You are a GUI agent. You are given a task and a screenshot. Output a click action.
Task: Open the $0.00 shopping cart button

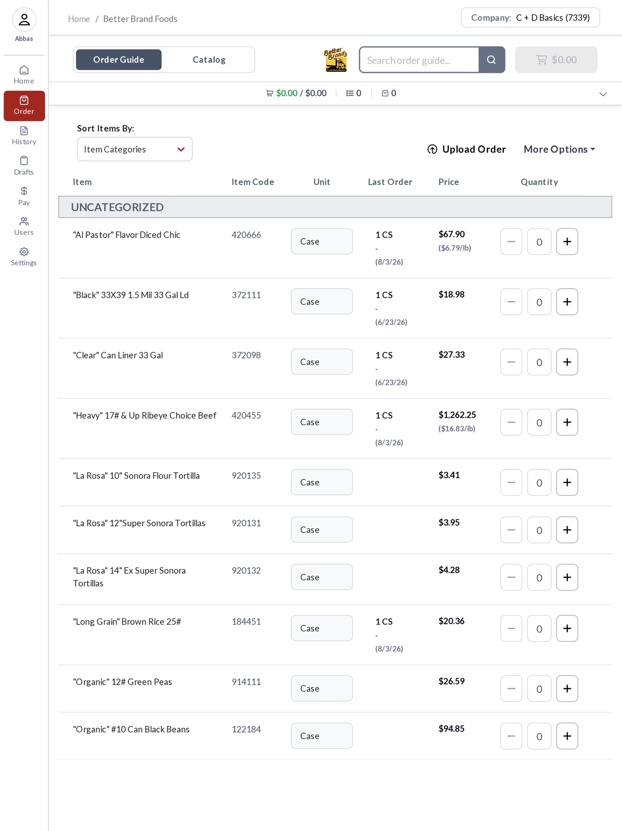(556, 60)
